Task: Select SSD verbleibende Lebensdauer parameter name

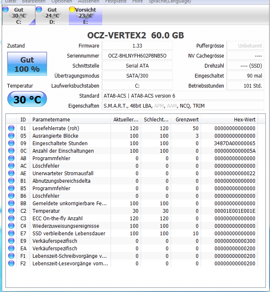Action: 69,233
